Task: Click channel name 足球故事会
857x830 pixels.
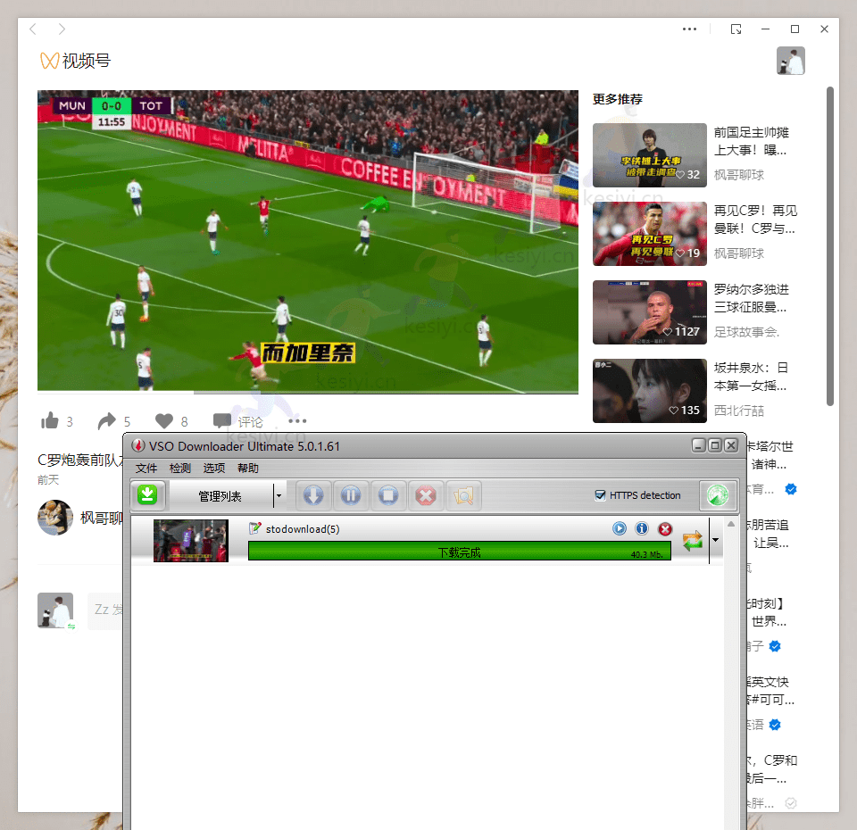Action: [x=746, y=332]
